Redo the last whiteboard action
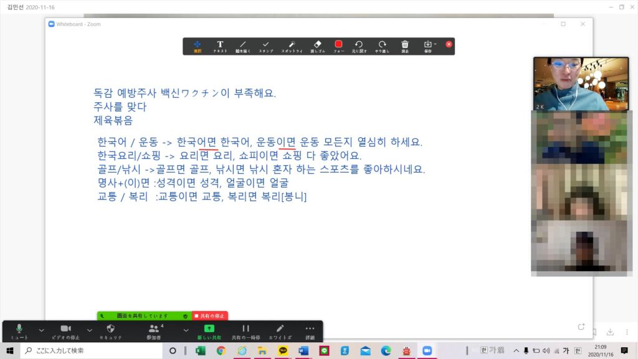The width and height of the screenshot is (638, 359). (382, 46)
